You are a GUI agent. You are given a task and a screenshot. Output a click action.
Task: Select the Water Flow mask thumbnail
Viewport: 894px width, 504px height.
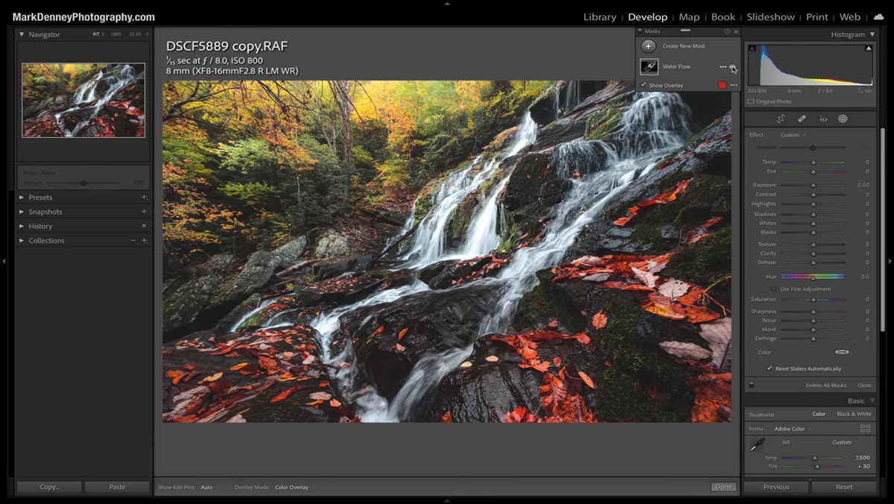click(x=649, y=67)
